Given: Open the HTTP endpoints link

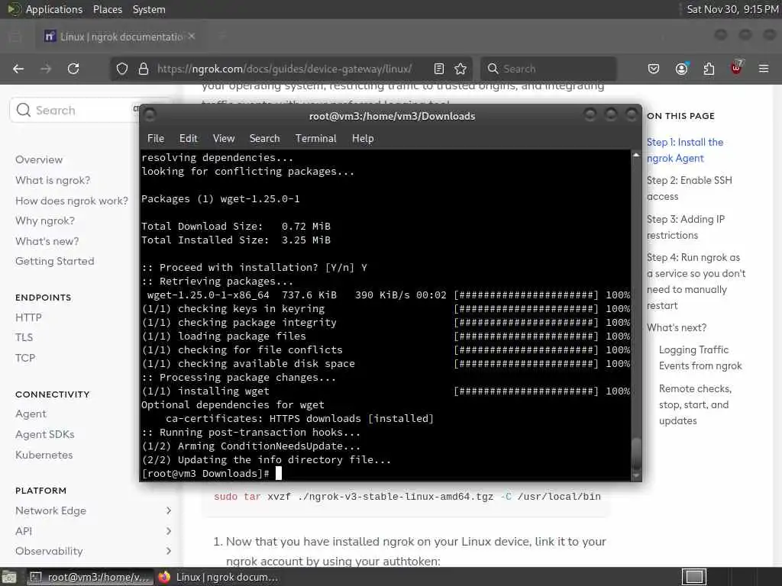Looking at the screenshot, I should point(28,317).
